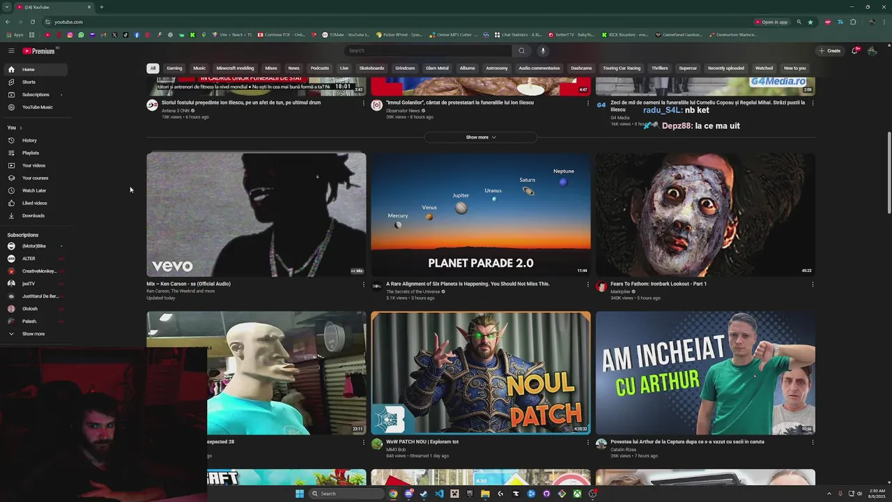892x502 pixels.
Task: Open the account avatar menu
Action: (x=872, y=51)
